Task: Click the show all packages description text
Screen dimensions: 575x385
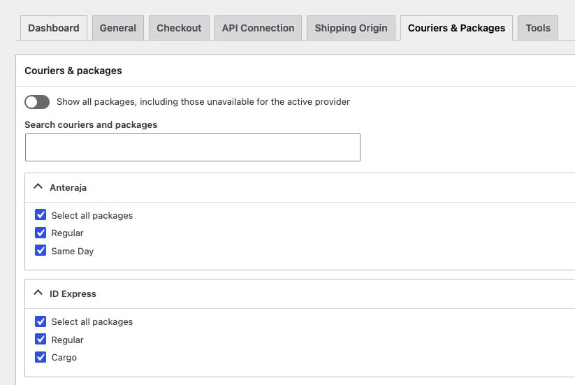Action: click(x=203, y=101)
